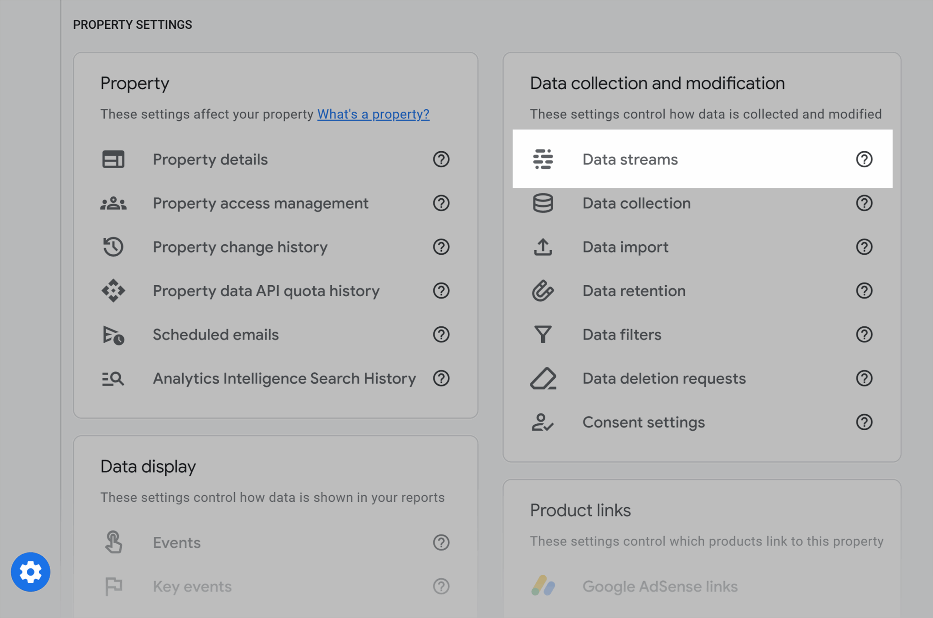Click the Data collection database icon
Viewport: 933px width, 618px height.
coord(543,203)
